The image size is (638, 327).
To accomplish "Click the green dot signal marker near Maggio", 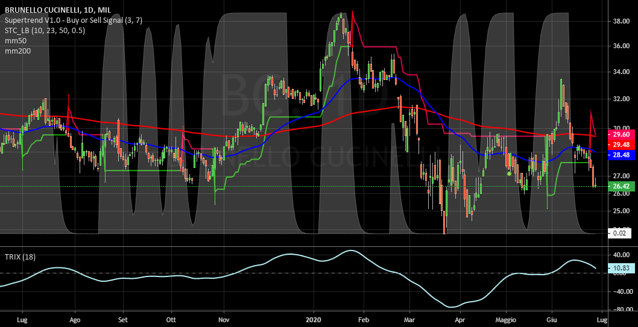I will pos(509,174).
